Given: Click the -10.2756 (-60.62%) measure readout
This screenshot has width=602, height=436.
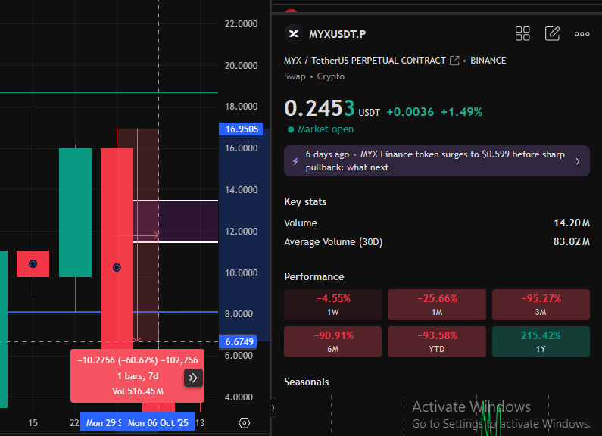Looking at the screenshot, I should tap(138, 360).
